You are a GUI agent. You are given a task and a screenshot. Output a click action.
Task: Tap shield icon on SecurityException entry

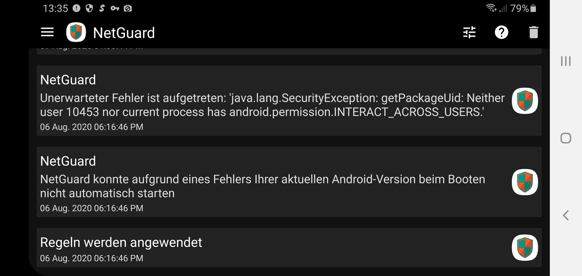(x=525, y=101)
